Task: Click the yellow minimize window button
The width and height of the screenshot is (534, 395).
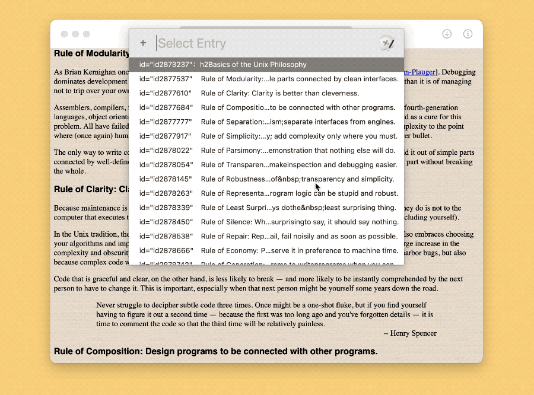Action: (x=75, y=34)
